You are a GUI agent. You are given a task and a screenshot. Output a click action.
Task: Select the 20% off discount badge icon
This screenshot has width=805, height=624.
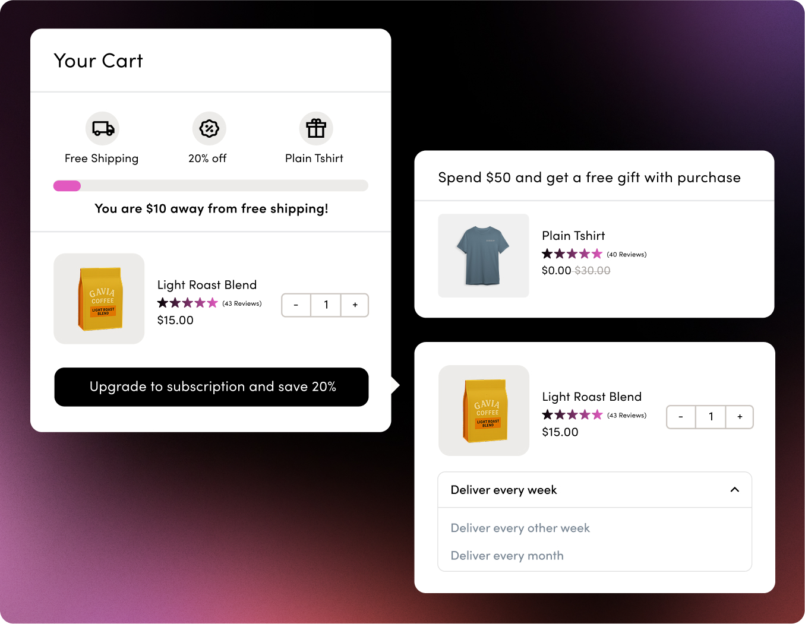209,128
